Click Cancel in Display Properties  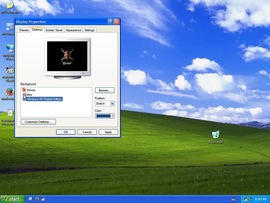[87, 132]
